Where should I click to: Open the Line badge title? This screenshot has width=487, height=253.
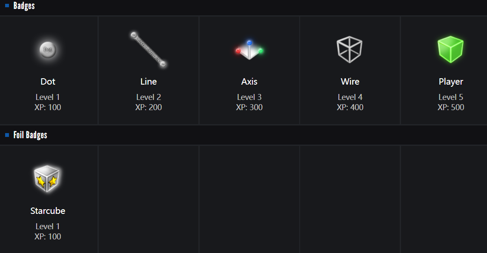click(x=149, y=82)
